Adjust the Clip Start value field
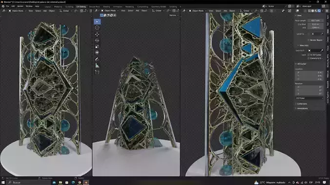Viewport: 330px width, 185px height. tap(315, 24)
